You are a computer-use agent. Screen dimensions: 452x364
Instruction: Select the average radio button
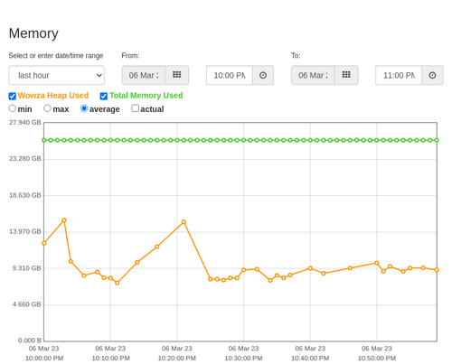[x=84, y=108]
